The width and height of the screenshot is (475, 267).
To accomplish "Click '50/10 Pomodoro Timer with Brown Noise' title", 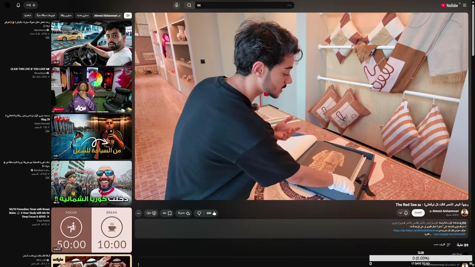I will pyautogui.click(x=29, y=213).
